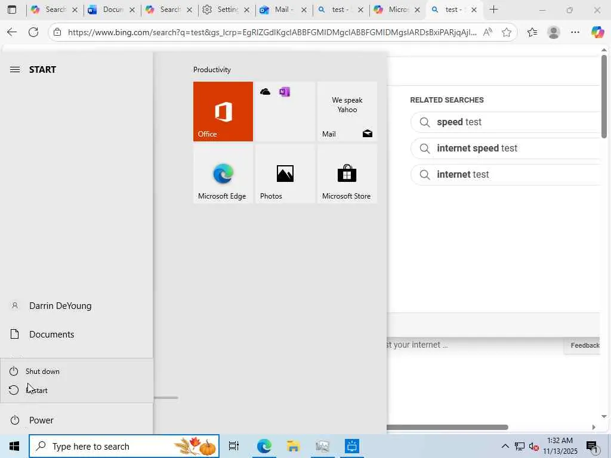
Task: Click the horizontal scrollbar thumb
Action: point(448,427)
